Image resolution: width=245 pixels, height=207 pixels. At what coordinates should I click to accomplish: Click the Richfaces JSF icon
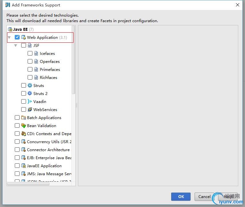pos(36,77)
